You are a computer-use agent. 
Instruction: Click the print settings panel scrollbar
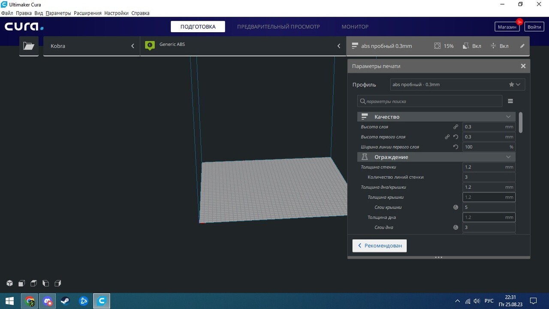[521, 123]
